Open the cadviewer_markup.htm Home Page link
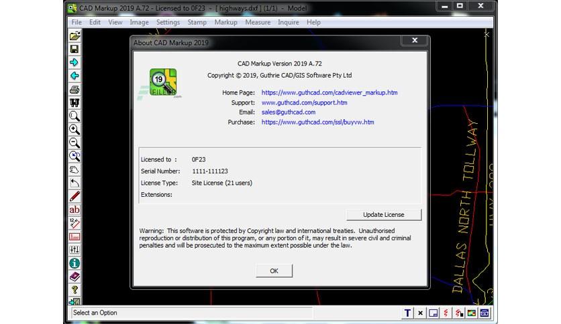The width and height of the screenshot is (561, 324). (x=329, y=92)
